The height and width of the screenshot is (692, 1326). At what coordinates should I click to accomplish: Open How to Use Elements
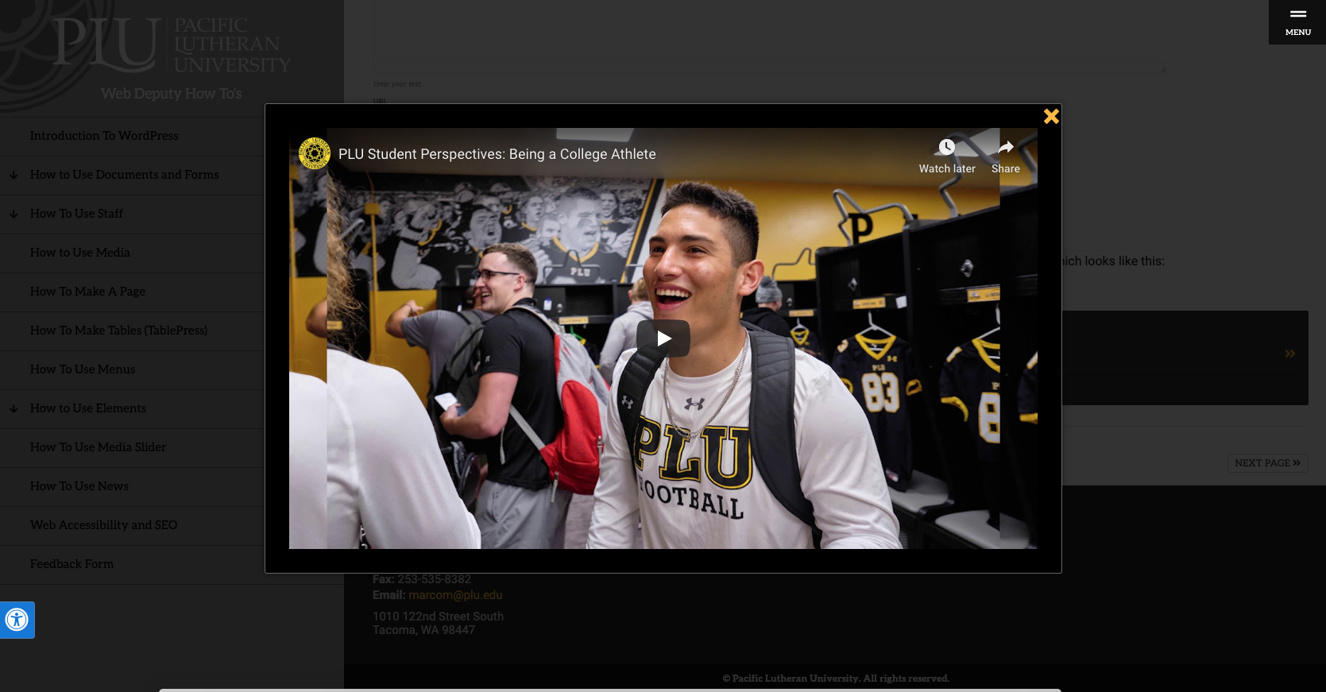pos(88,408)
